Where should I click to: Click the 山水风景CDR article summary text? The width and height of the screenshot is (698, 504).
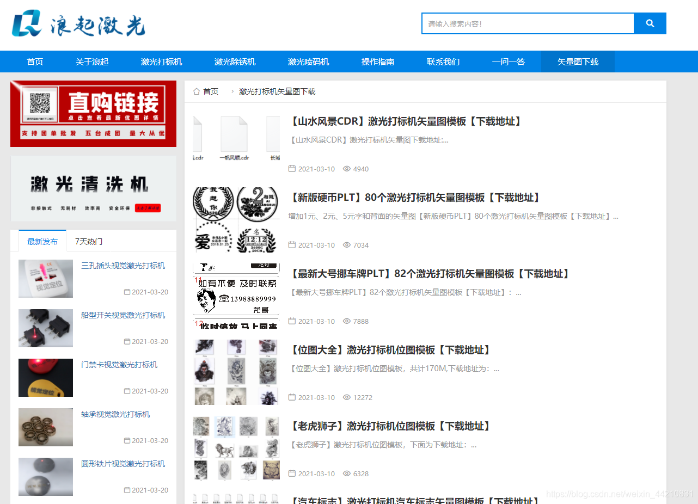[x=369, y=140]
